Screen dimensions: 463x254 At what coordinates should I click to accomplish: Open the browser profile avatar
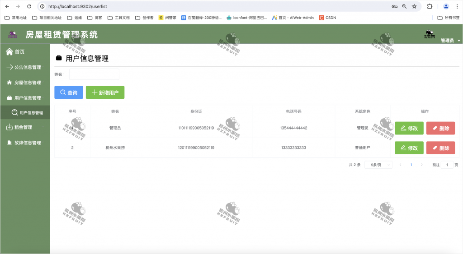446,6
